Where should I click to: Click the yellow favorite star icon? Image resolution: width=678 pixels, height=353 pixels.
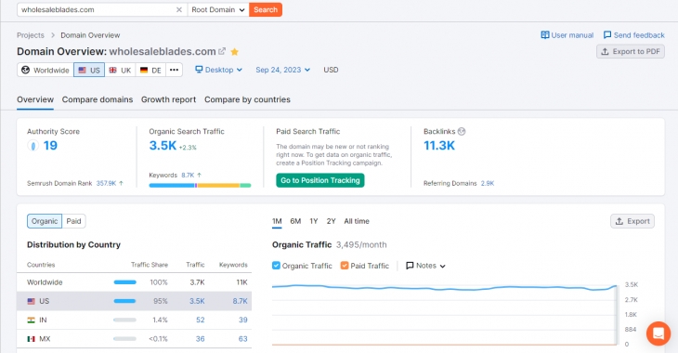(234, 52)
